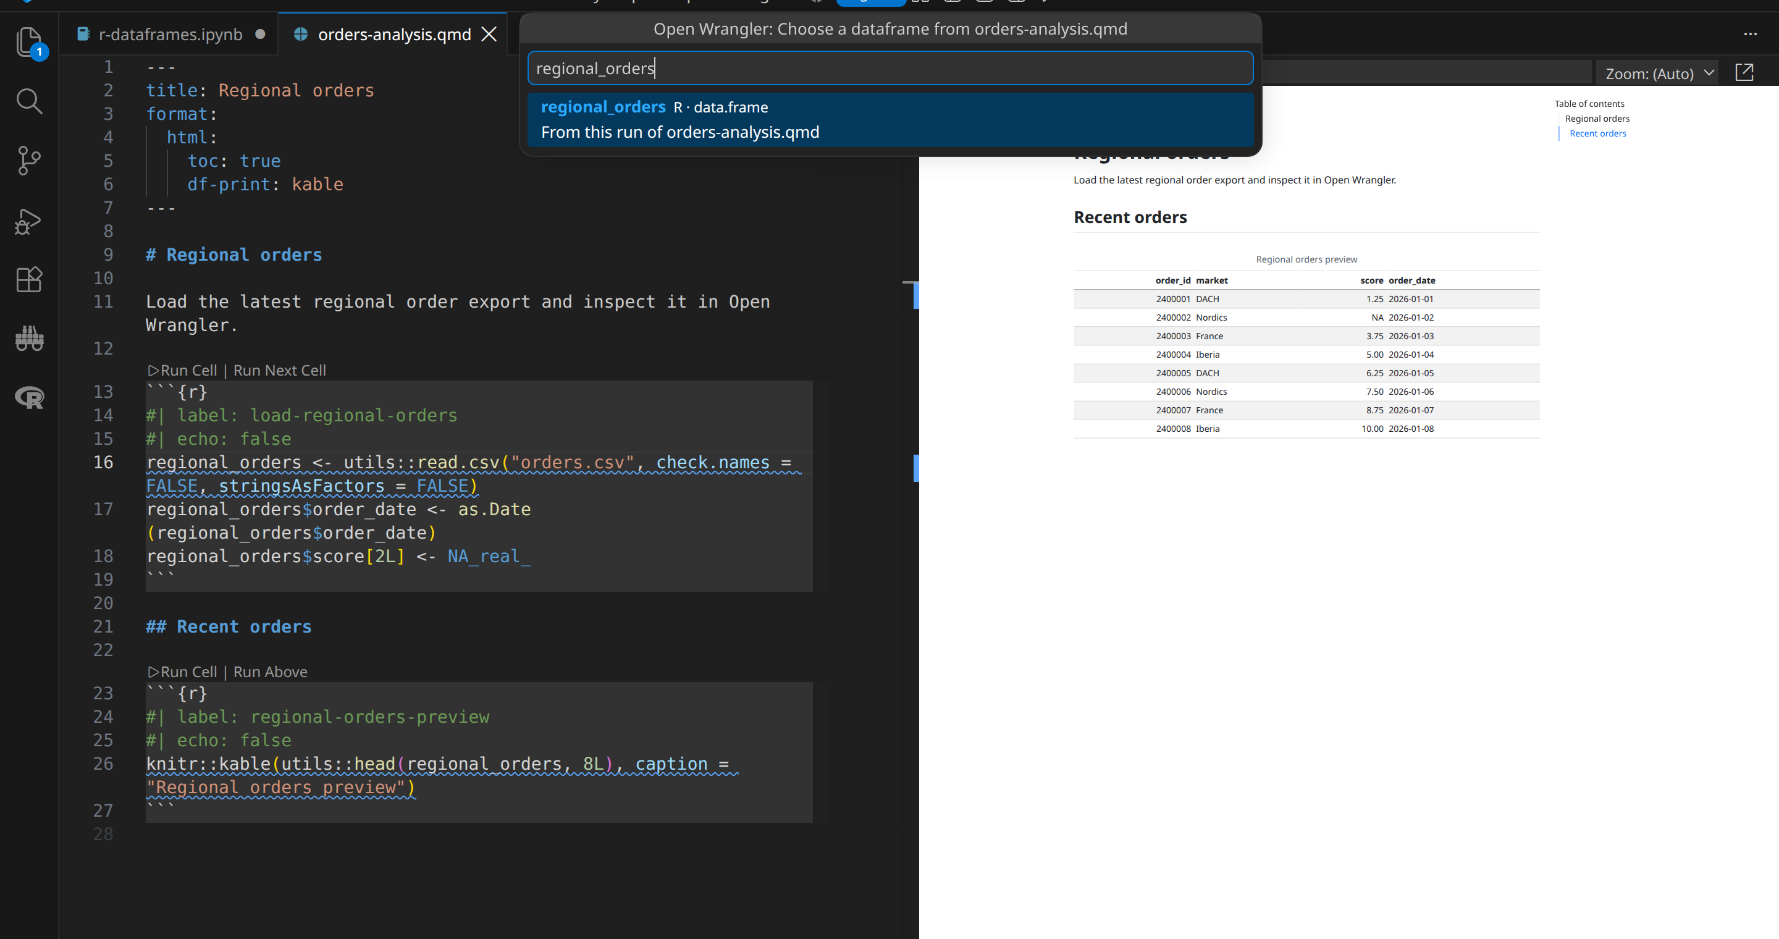
Task: Place cursor on the toc: true line
Action: [x=234, y=161]
